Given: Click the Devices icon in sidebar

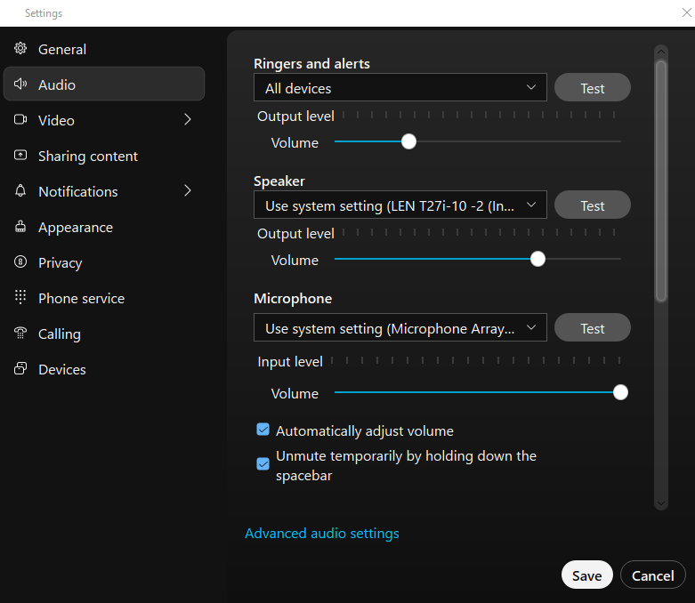Looking at the screenshot, I should [20, 369].
